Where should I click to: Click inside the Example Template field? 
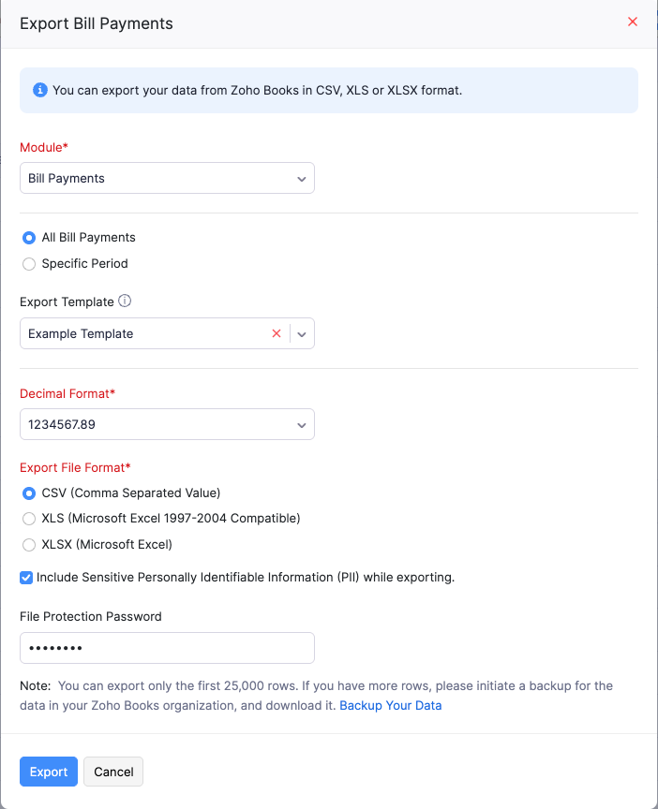pyautogui.click(x=141, y=333)
